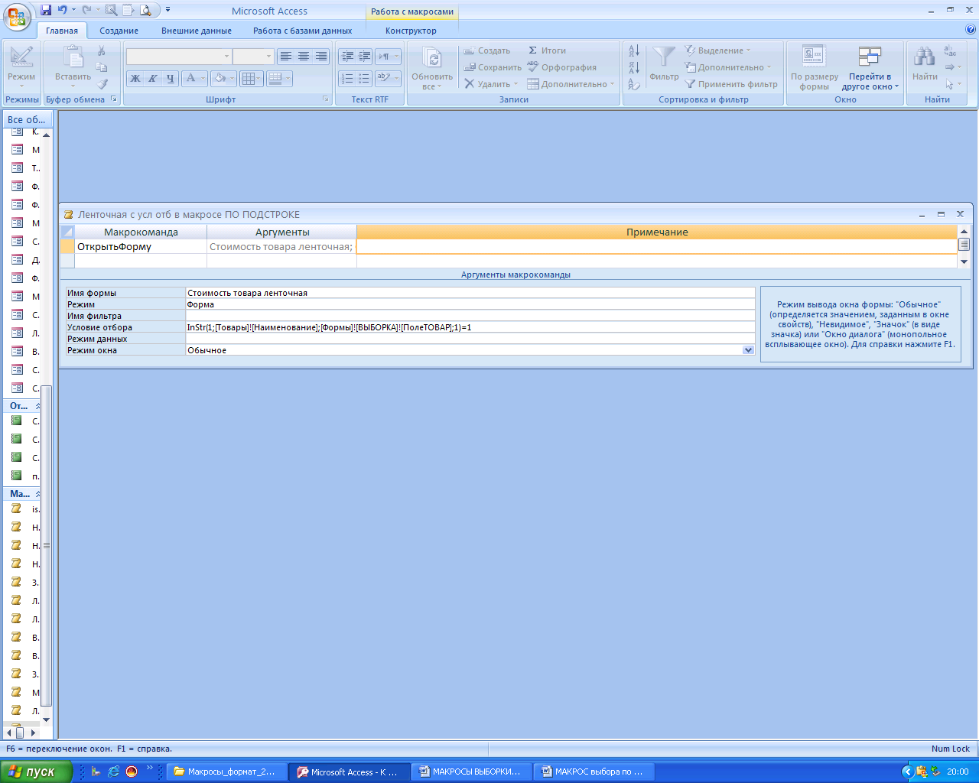Toggle numbered list

coord(347,78)
